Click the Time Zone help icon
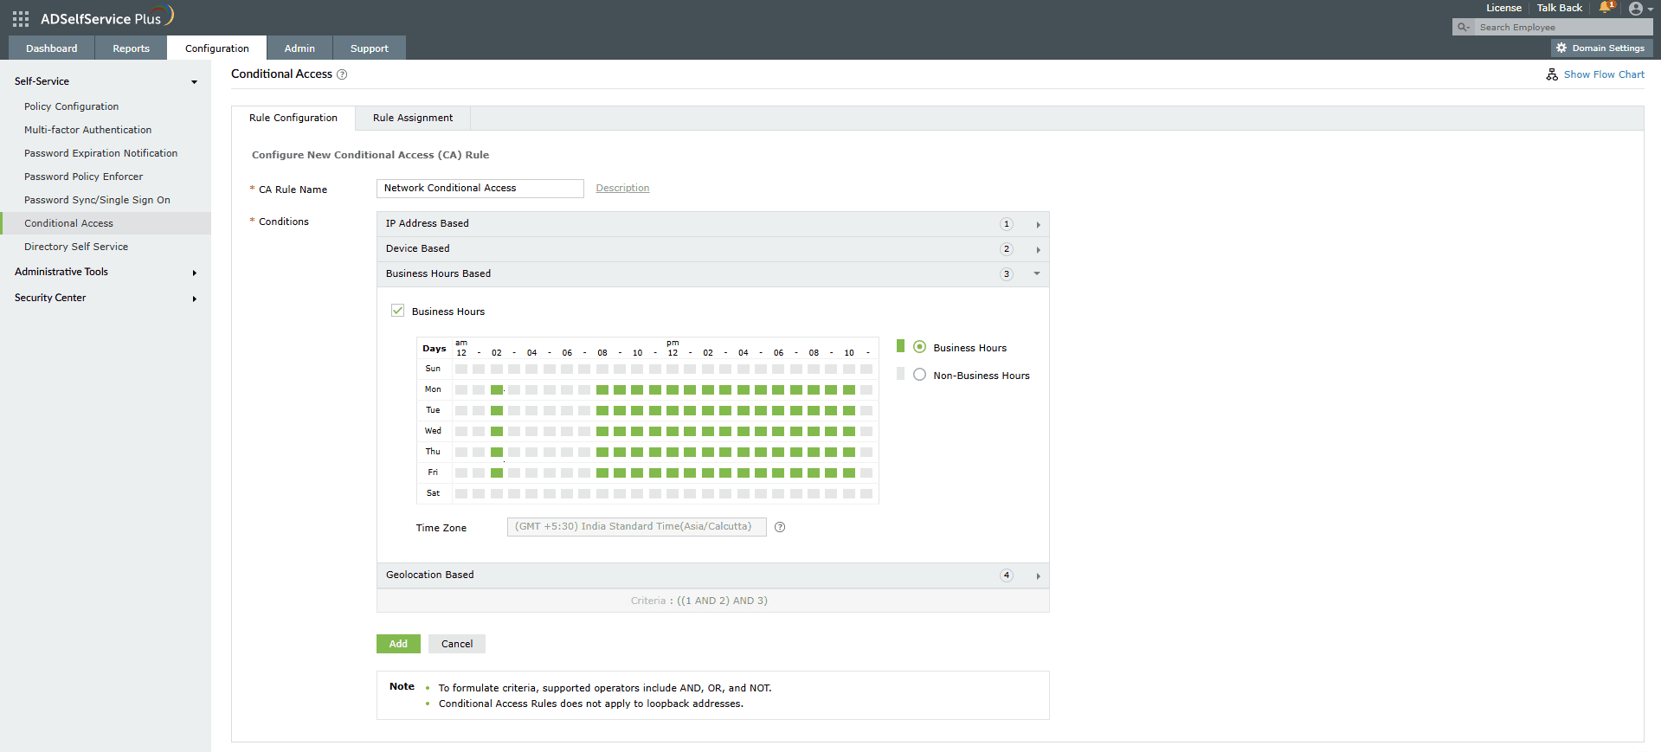 (780, 527)
